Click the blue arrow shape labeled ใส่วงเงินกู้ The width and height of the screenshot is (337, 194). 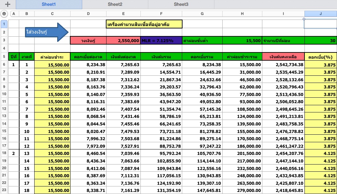tap(47, 32)
